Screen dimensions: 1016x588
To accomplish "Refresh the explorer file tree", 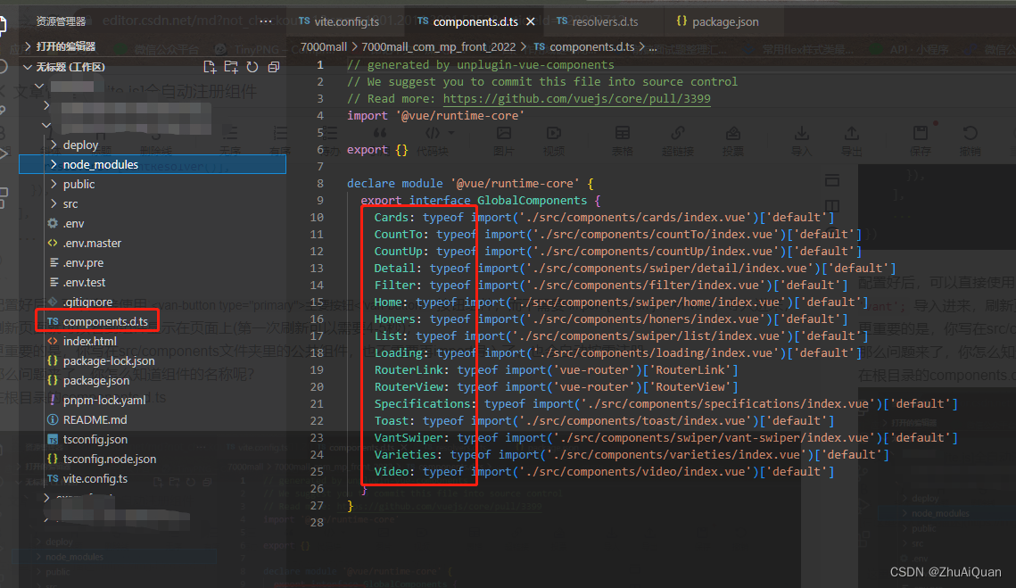I will point(252,67).
